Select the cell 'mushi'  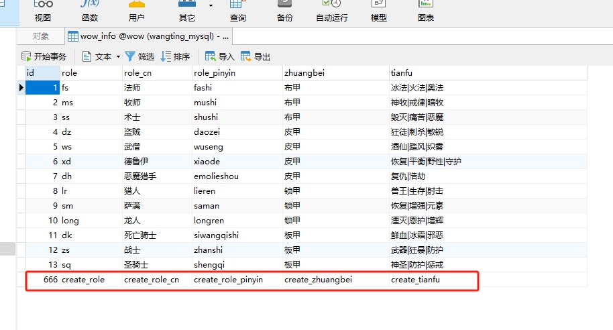[237, 103]
